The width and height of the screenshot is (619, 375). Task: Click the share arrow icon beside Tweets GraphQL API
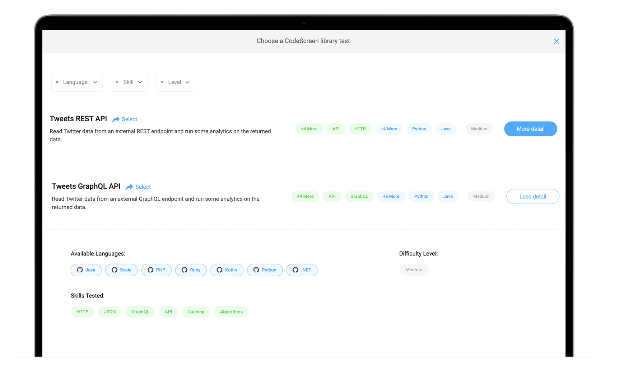pyautogui.click(x=129, y=187)
